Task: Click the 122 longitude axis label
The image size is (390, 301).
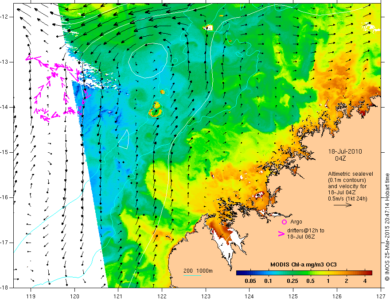Action: [162, 296]
